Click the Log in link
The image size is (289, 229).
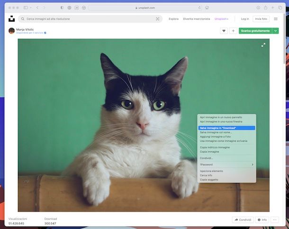pyautogui.click(x=245, y=19)
